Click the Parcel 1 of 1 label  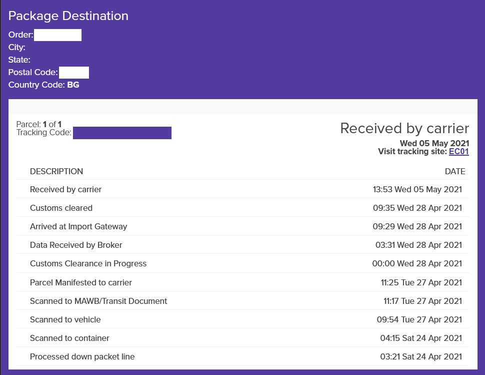tap(39, 124)
